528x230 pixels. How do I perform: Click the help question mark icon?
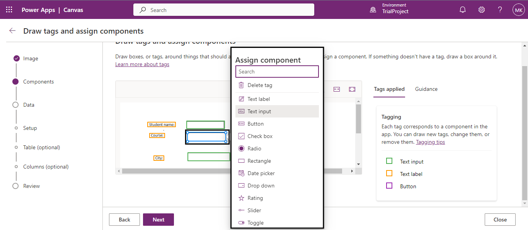coord(500,10)
